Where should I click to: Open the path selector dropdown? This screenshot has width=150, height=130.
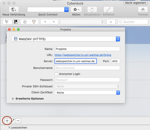click(82, 22)
